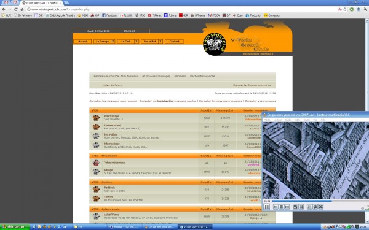Open VLC extended settings button
Screen dimensions: 369x230
tap(301, 207)
